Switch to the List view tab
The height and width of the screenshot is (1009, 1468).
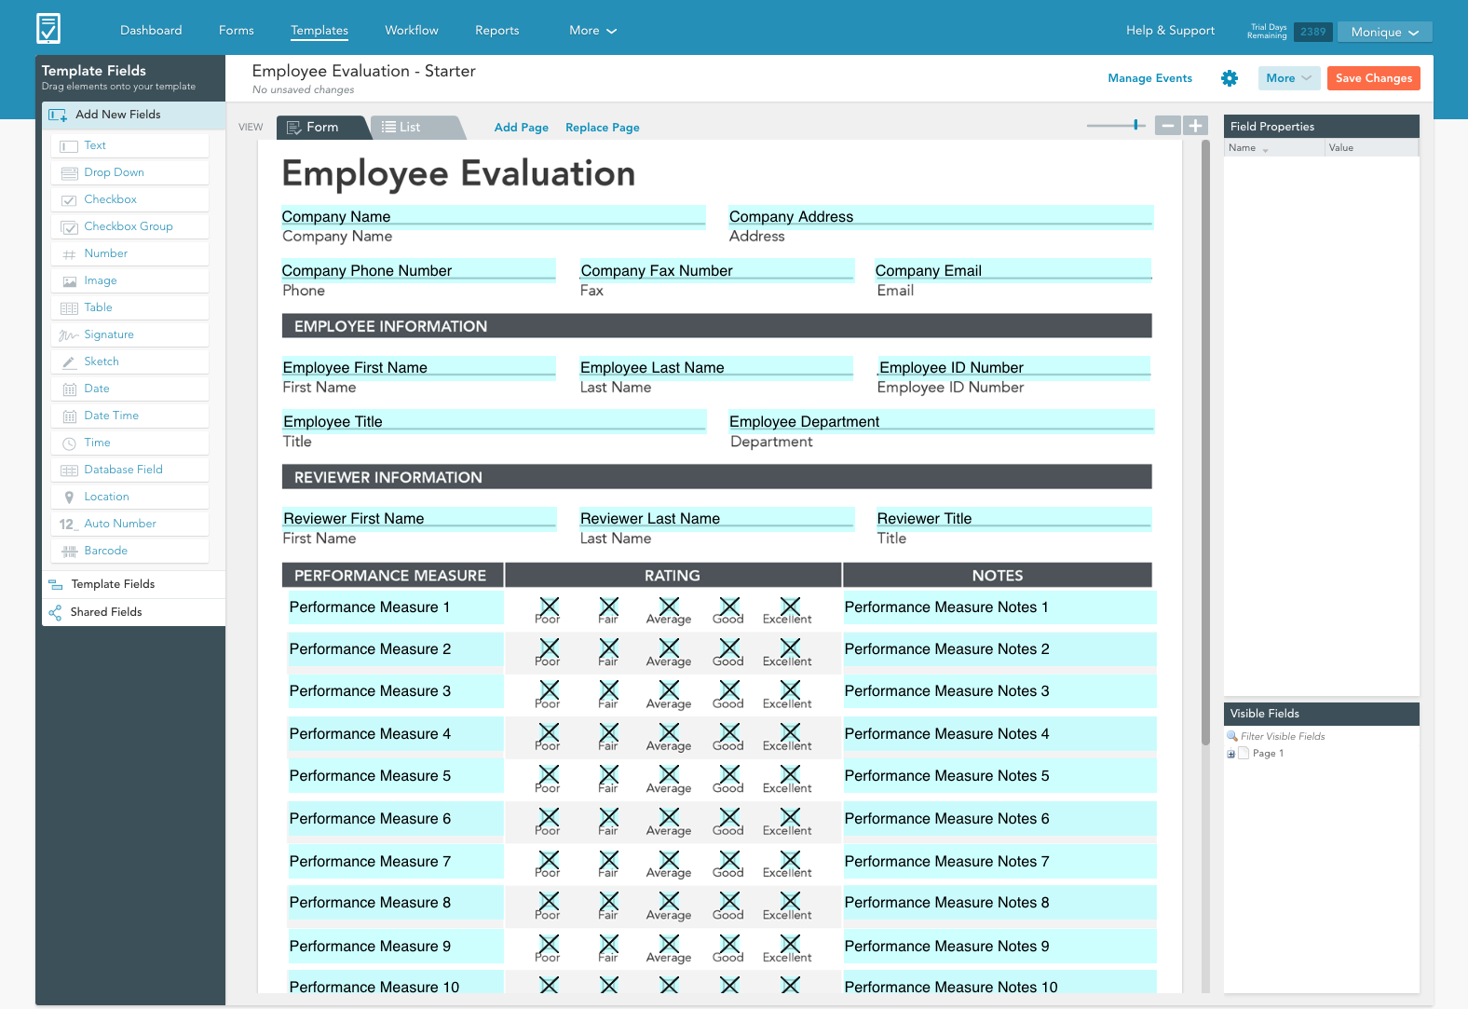[415, 128]
